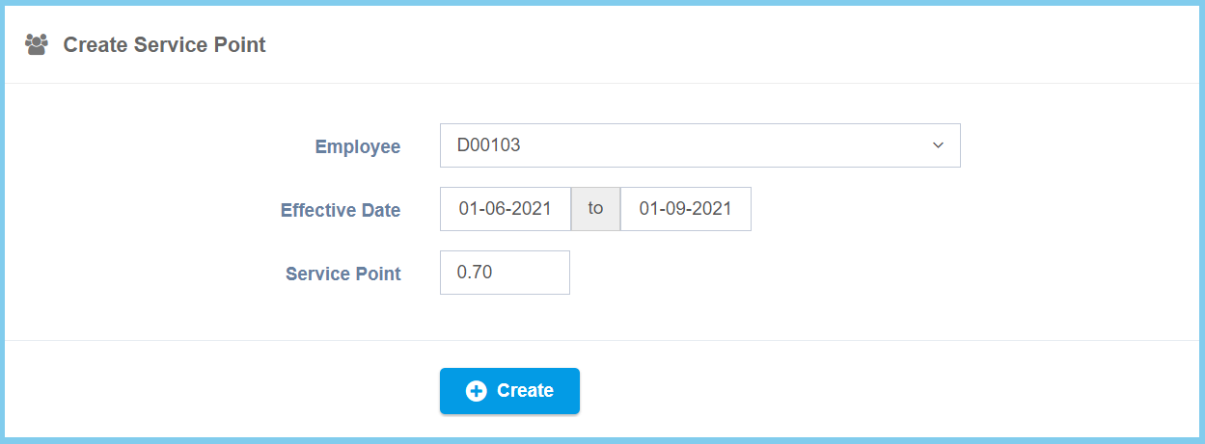The image size is (1205, 444).
Task: Open the Employee dropdown showing D00103
Action: pos(699,145)
